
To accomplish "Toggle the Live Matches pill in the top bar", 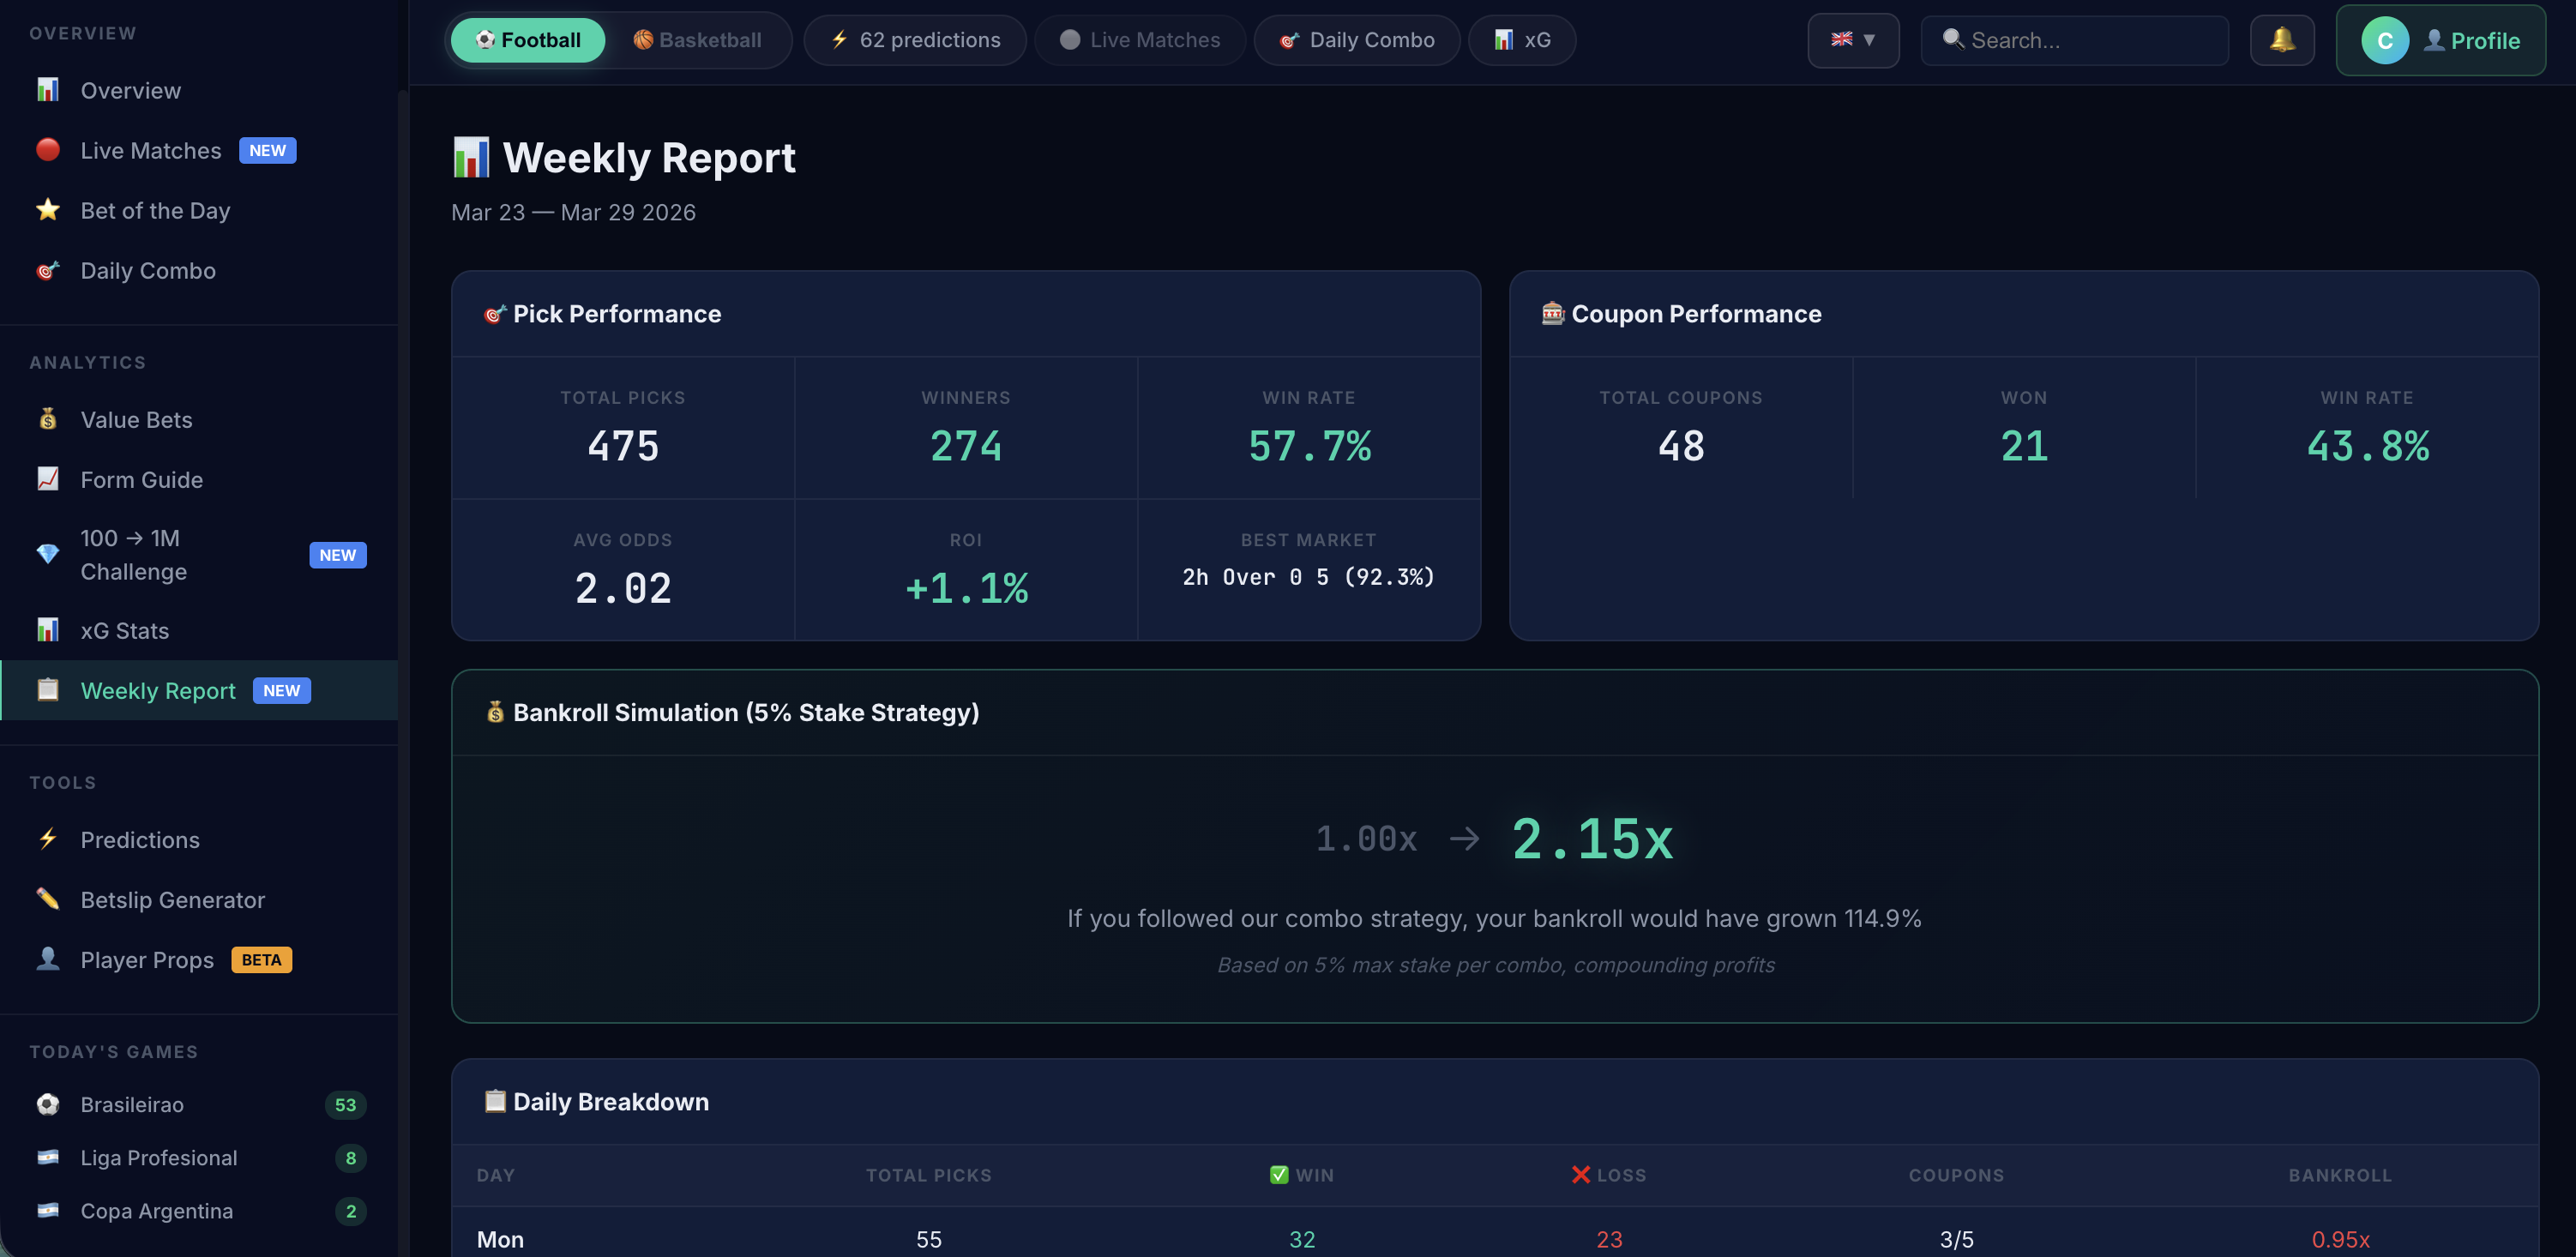I will pyautogui.click(x=1139, y=40).
